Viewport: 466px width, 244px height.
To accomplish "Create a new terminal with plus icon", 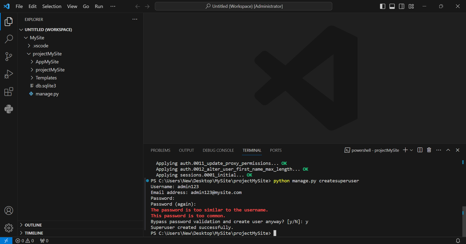I will coord(405,150).
